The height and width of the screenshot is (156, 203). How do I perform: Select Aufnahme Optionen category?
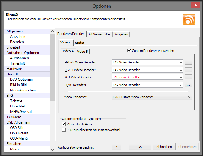coord(27,53)
